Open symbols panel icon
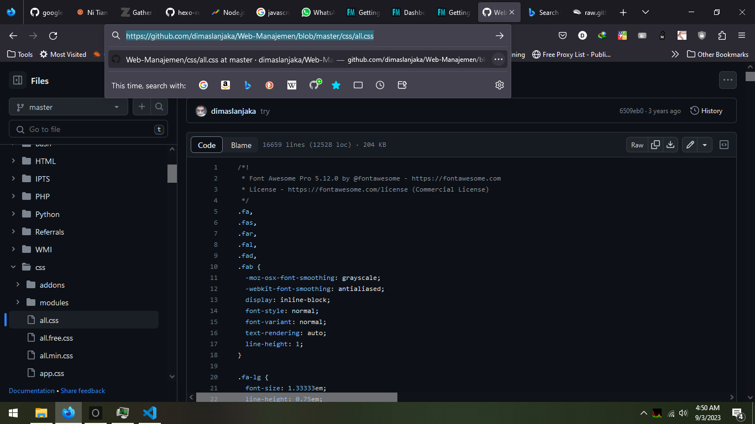The height and width of the screenshot is (424, 755). click(x=724, y=145)
